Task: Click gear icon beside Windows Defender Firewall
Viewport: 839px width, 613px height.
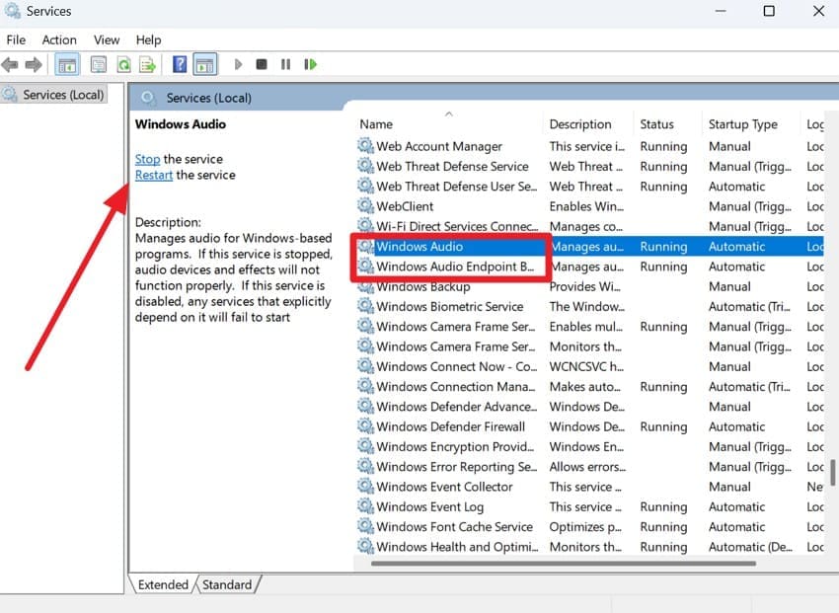Action: pyautogui.click(x=365, y=425)
